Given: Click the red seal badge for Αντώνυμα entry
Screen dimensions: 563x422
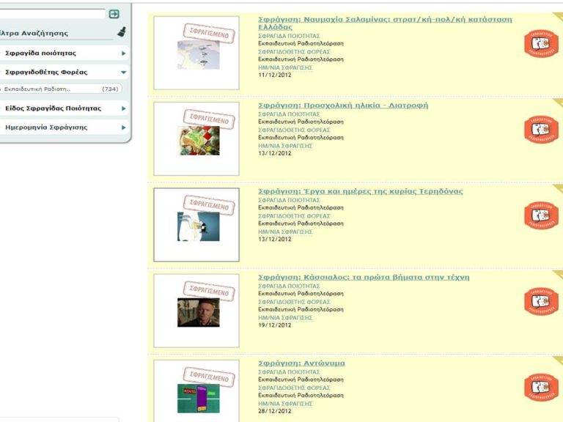Looking at the screenshot, I should coord(541,387).
